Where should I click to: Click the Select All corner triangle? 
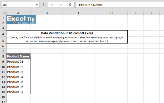4,13
